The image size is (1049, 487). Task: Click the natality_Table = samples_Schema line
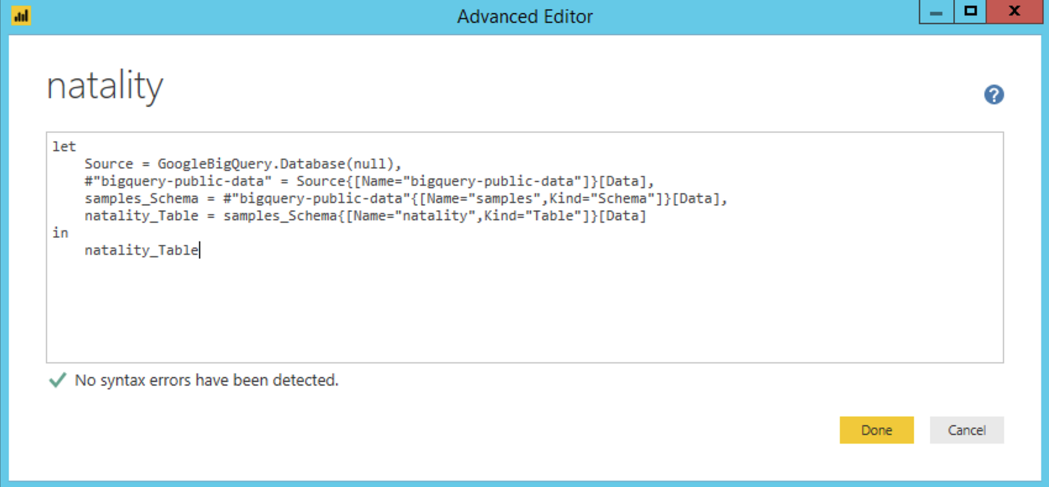coord(365,216)
